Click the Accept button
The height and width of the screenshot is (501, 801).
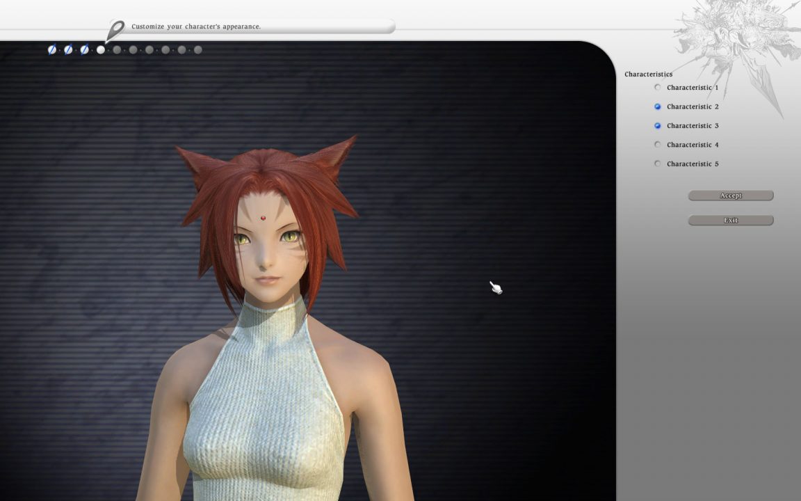point(731,196)
